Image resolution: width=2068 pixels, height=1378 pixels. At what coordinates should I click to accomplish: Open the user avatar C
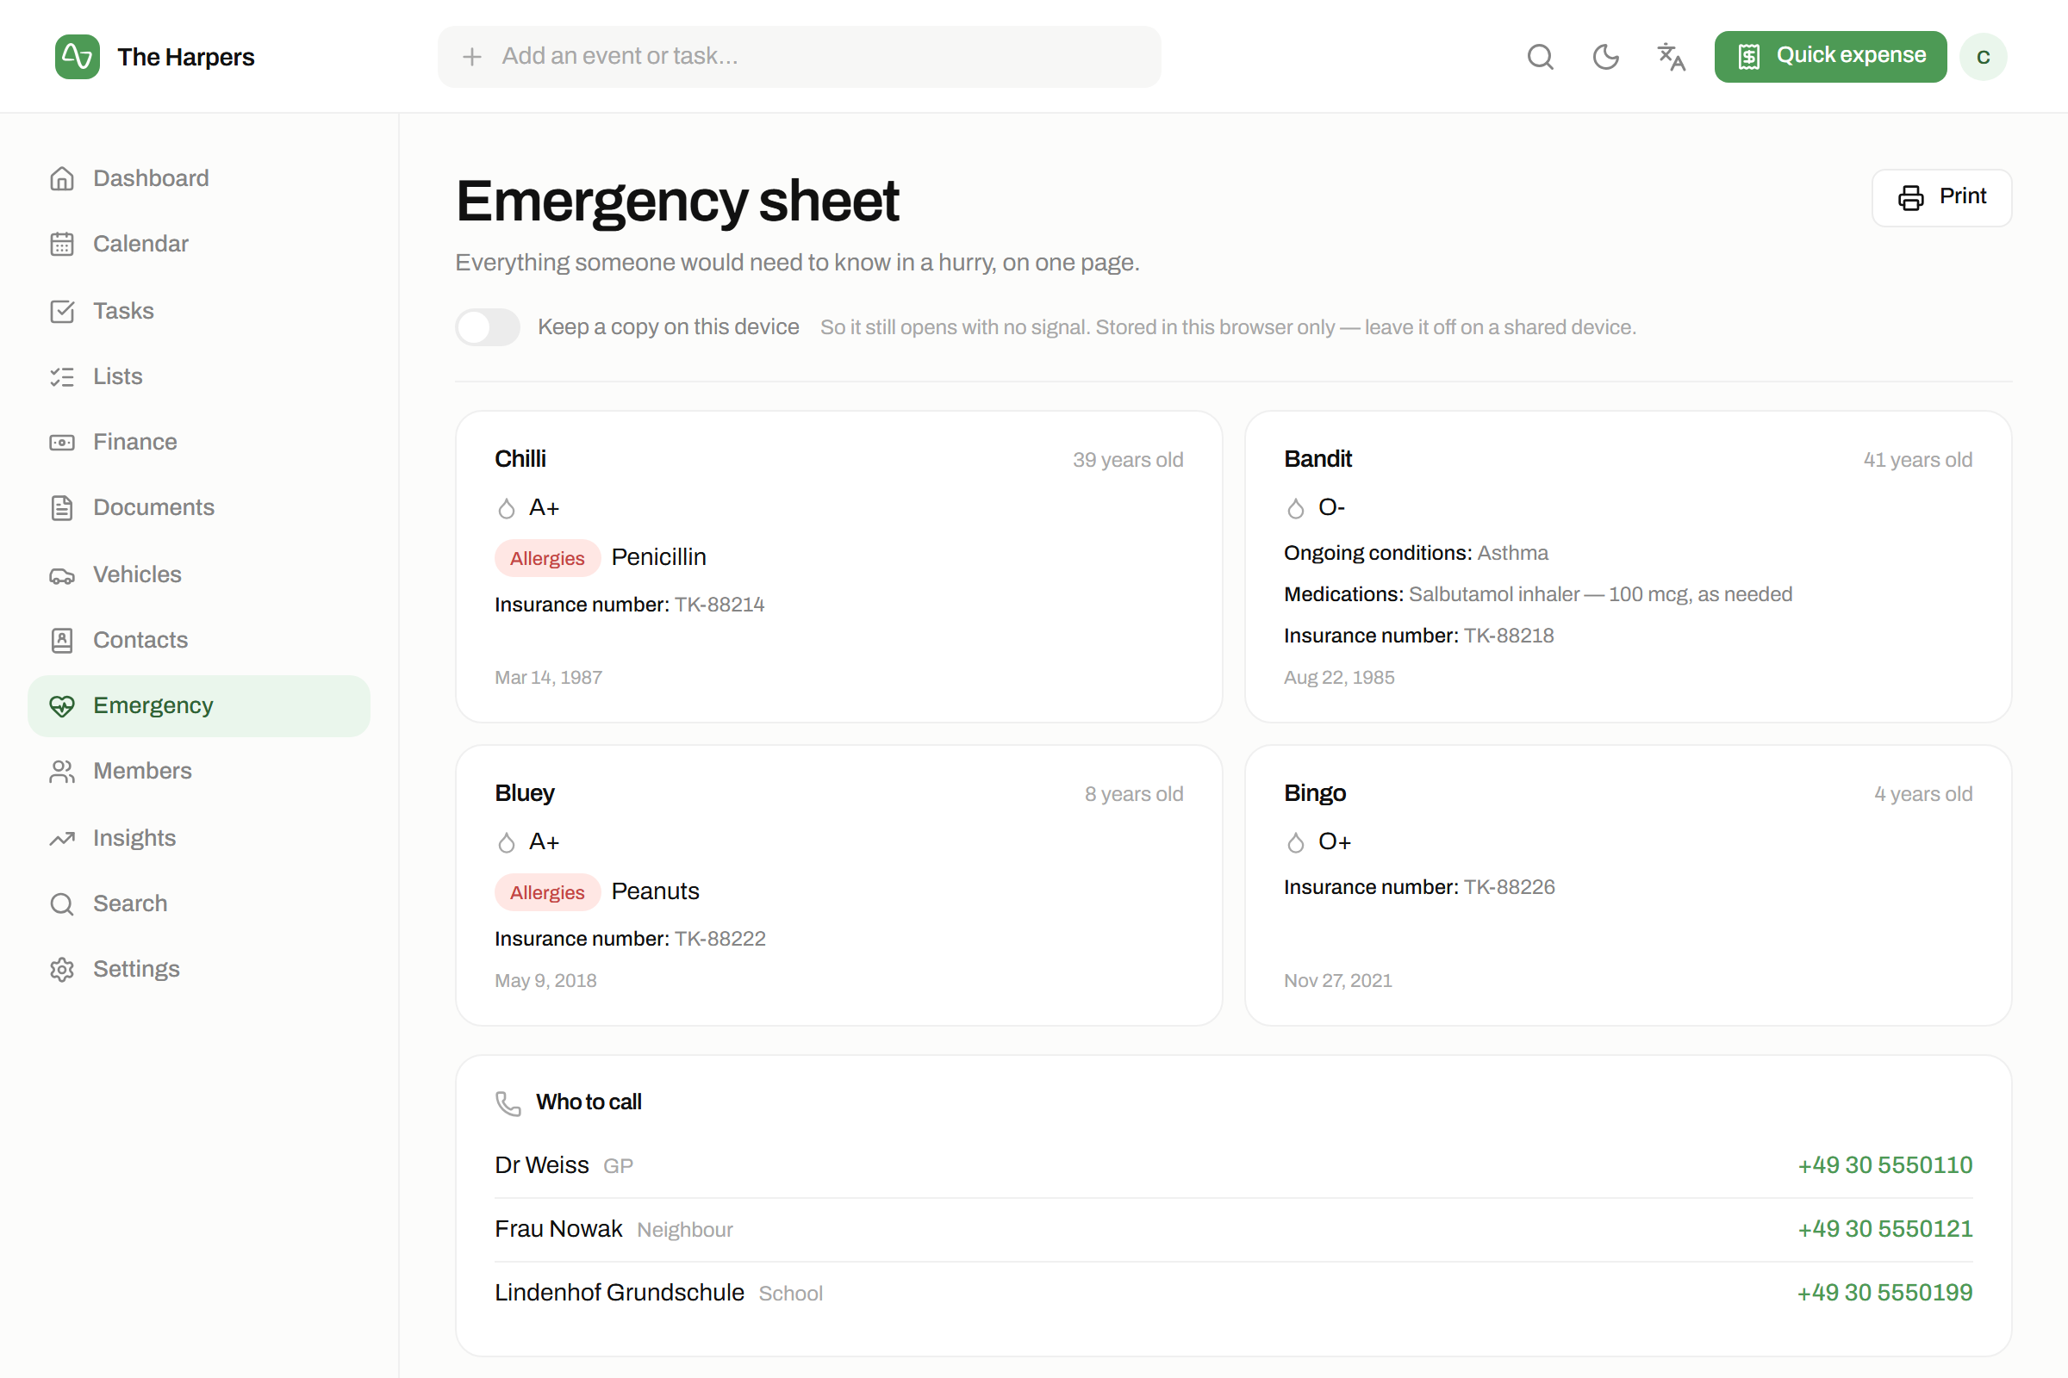1984,57
